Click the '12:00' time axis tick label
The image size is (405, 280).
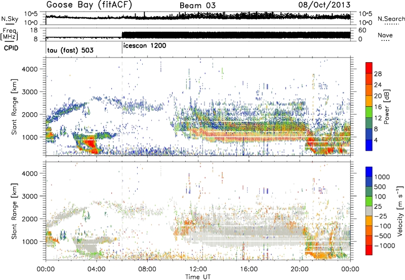pos(198,269)
